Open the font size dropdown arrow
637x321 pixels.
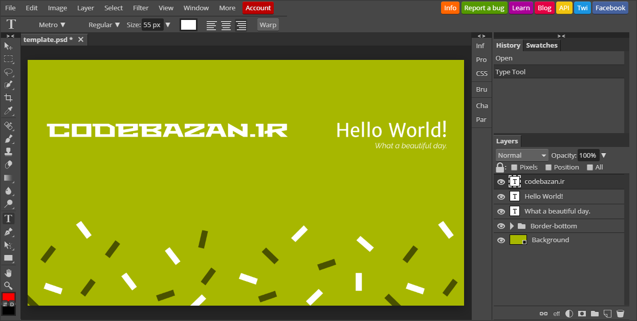(x=168, y=25)
